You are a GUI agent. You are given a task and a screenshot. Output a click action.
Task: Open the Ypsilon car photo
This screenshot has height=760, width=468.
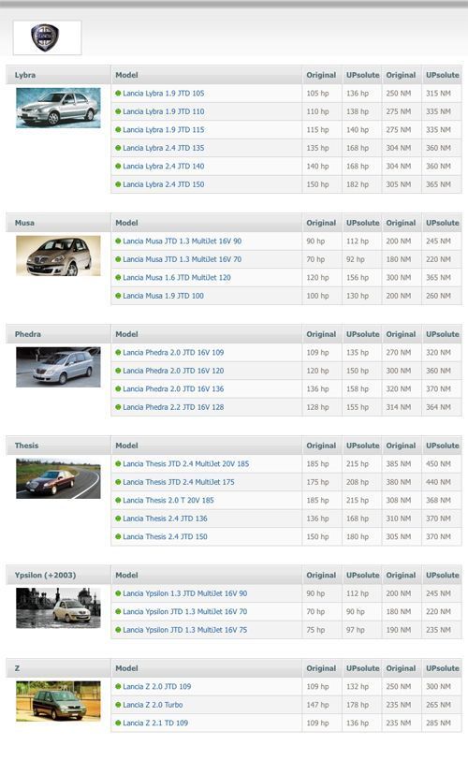click(x=58, y=607)
